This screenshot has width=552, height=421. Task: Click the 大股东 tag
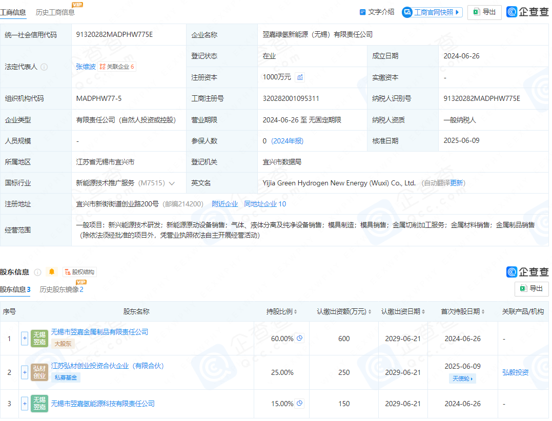63,344
